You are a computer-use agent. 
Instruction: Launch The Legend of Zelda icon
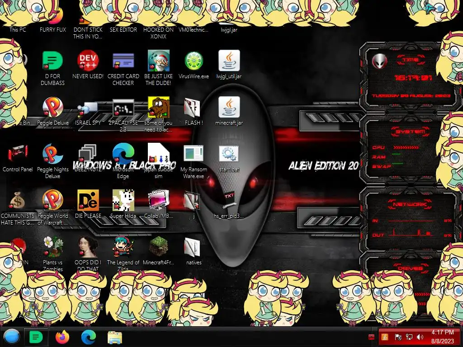pos(123,247)
